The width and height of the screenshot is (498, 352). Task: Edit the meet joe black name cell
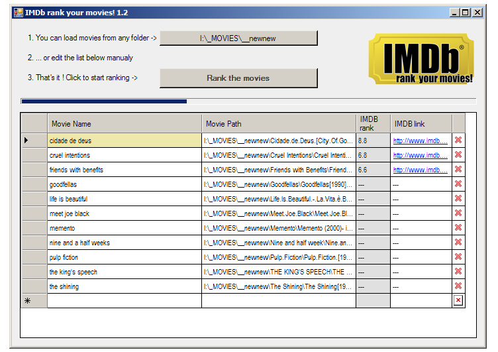click(124, 213)
